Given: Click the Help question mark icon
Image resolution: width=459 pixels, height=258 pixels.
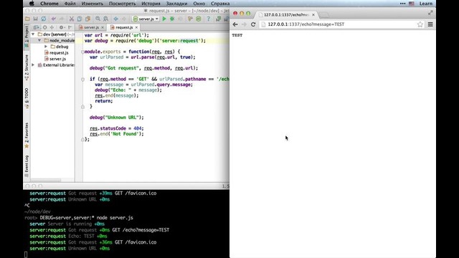Looking at the screenshot, I should [209, 19].
